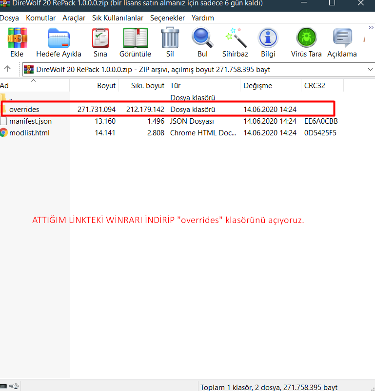
Task: Click the modlist.html size 14.141
Action: pos(105,133)
